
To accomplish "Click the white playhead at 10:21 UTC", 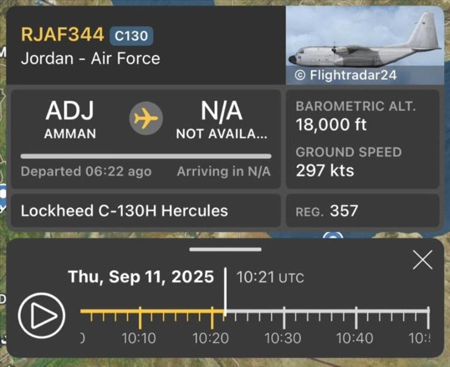I will tap(226, 291).
